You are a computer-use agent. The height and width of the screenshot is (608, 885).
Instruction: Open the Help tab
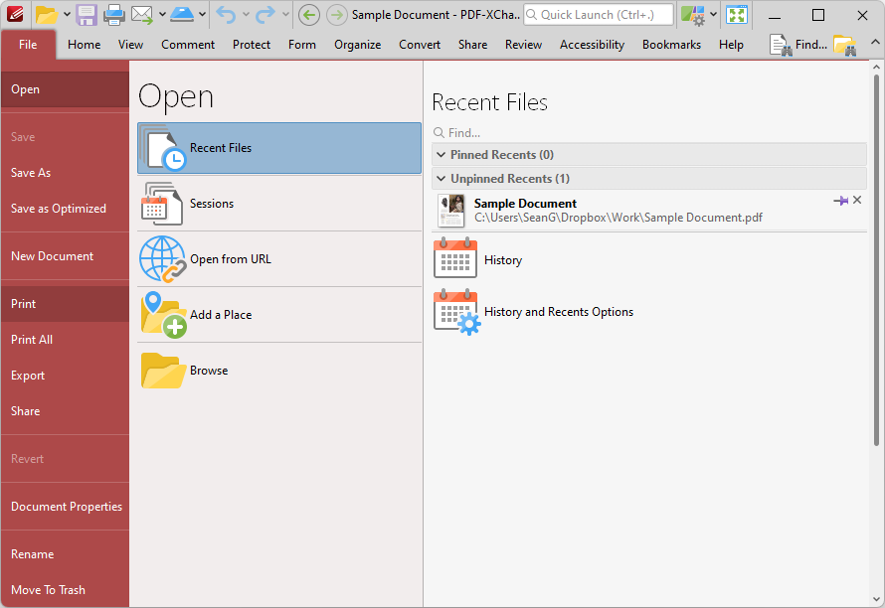(731, 45)
